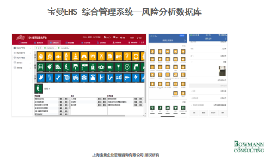Select the blue wrench icon

58,78
